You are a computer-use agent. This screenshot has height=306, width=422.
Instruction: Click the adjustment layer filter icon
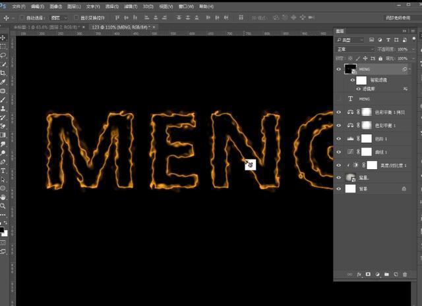(380, 39)
